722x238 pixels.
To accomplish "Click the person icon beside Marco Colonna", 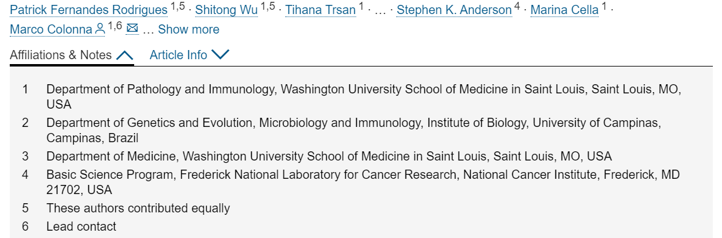I will click(100, 29).
